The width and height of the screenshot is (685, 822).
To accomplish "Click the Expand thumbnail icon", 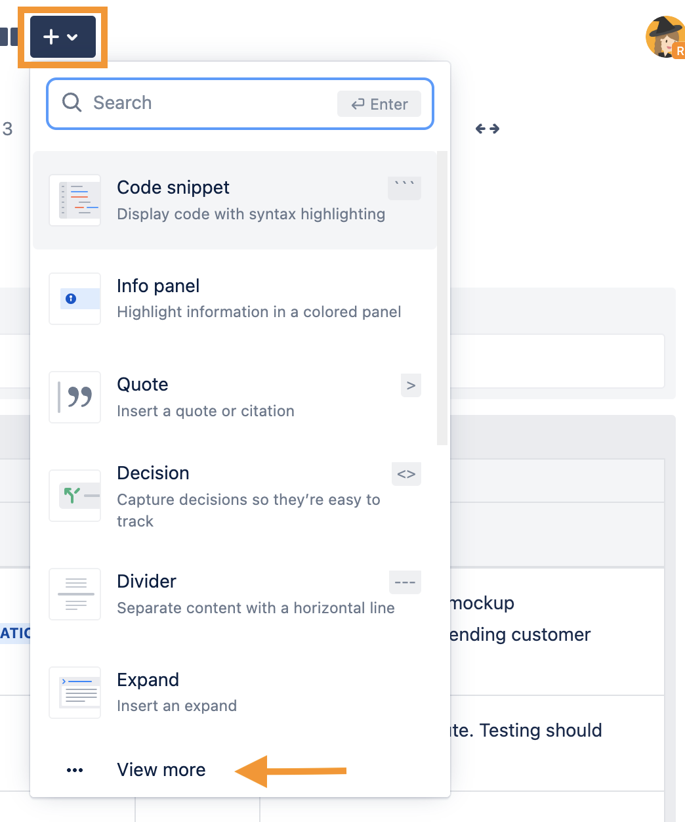I will 75,693.
